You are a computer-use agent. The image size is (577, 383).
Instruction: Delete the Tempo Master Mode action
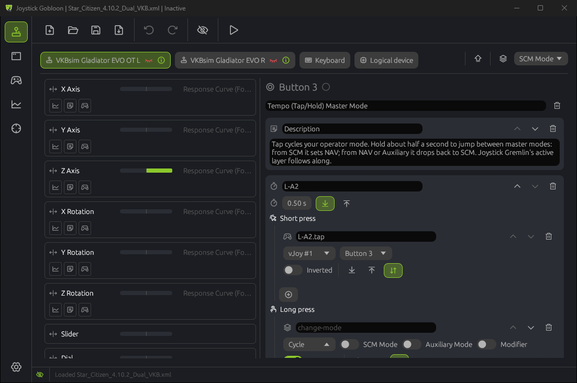tap(557, 106)
